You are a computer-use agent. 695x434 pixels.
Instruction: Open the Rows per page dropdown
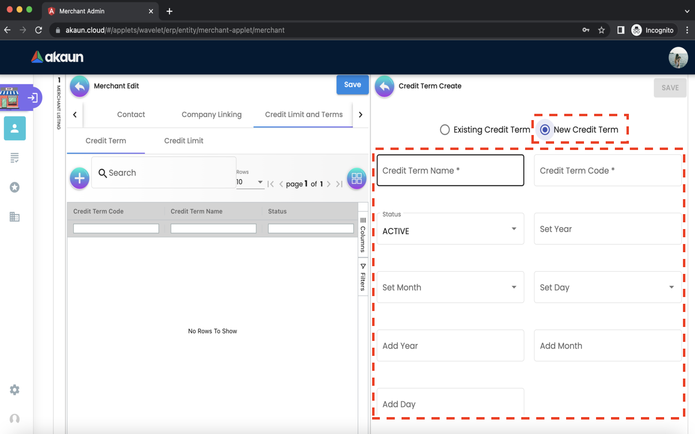(250, 182)
